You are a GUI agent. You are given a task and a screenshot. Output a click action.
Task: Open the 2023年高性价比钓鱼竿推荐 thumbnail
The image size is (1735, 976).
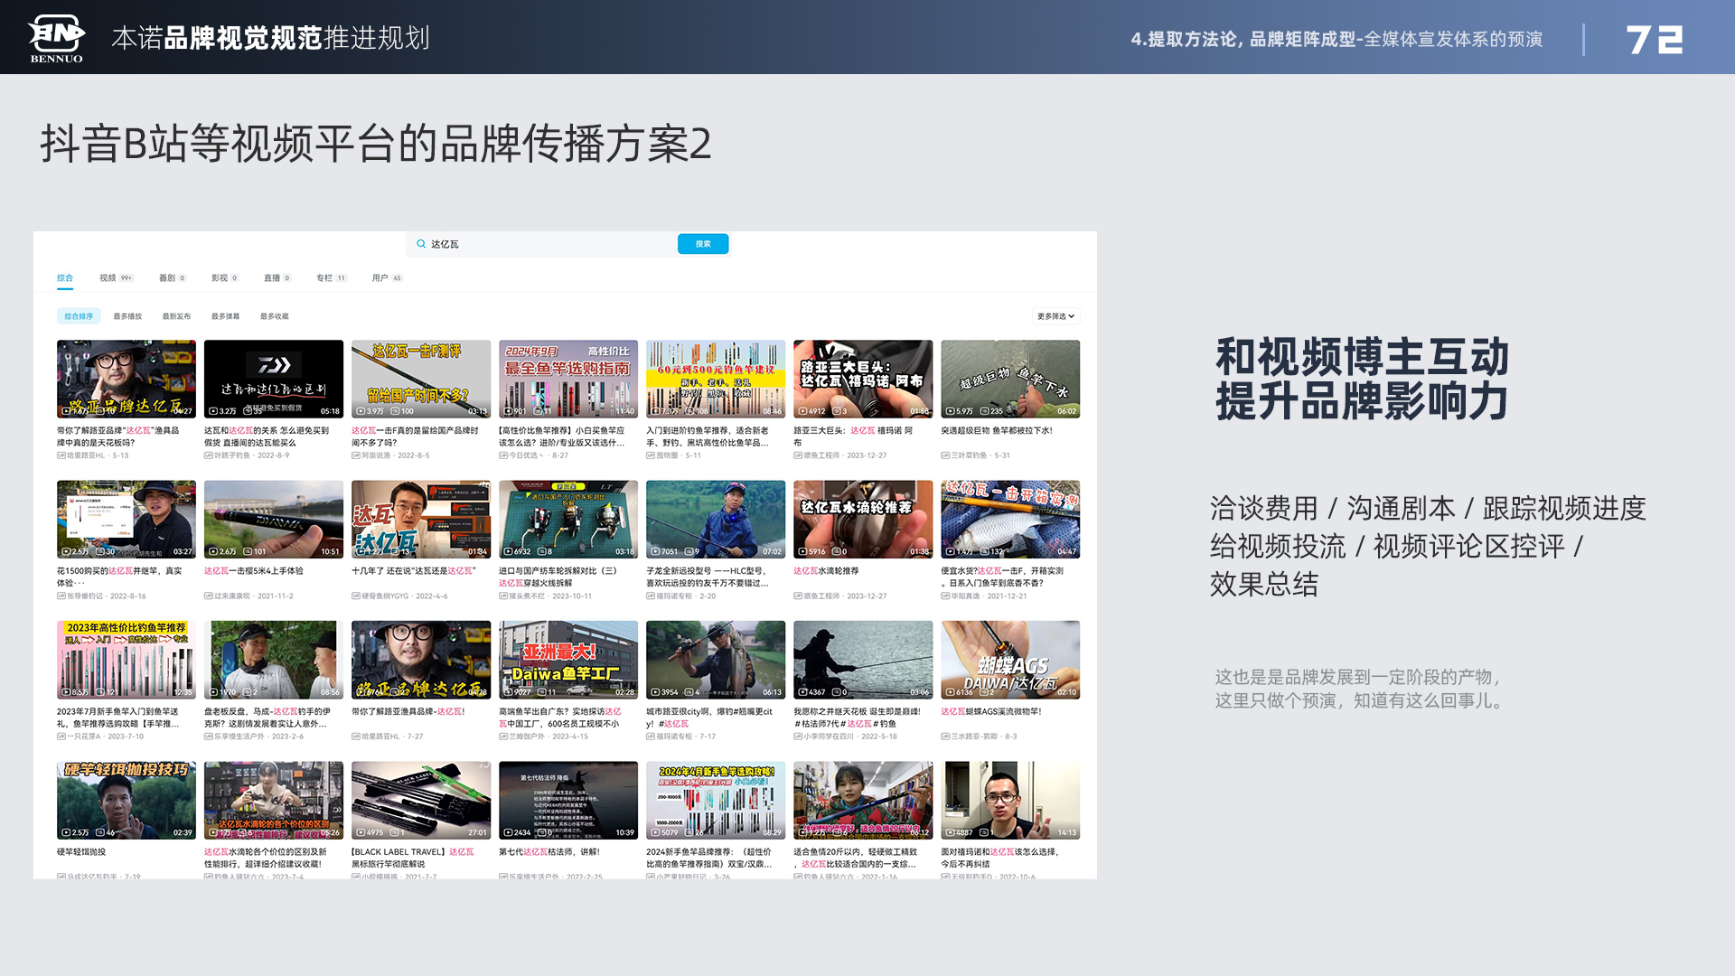tap(127, 660)
